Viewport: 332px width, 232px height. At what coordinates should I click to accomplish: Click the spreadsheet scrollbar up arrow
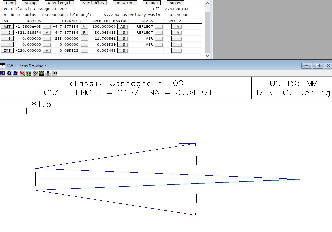point(207,3)
